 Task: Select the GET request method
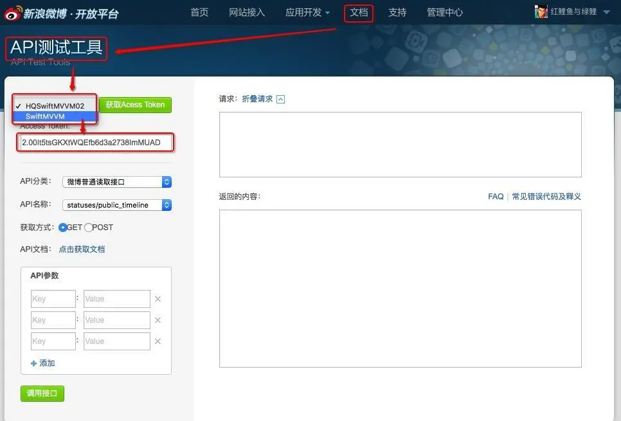click(x=62, y=228)
